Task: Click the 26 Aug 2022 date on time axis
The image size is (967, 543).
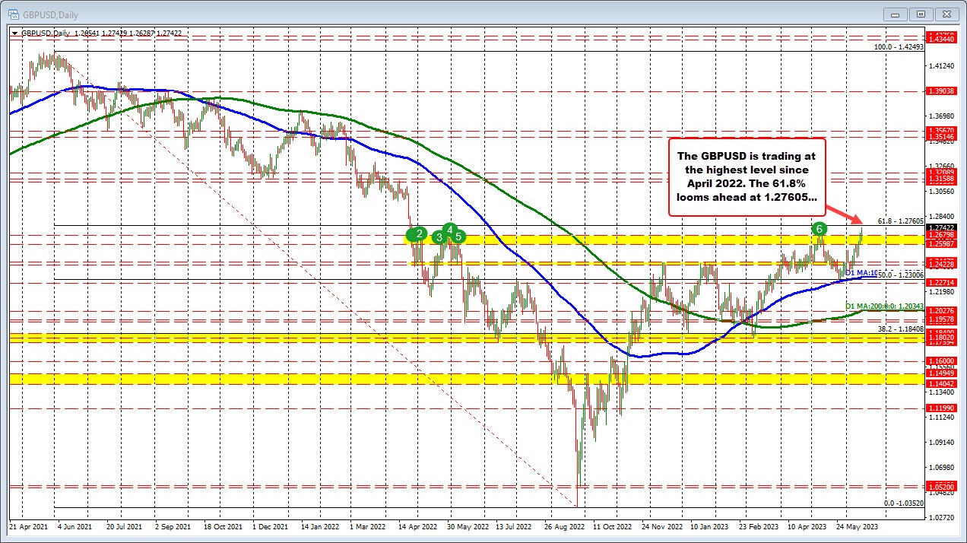Action: pos(565,526)
